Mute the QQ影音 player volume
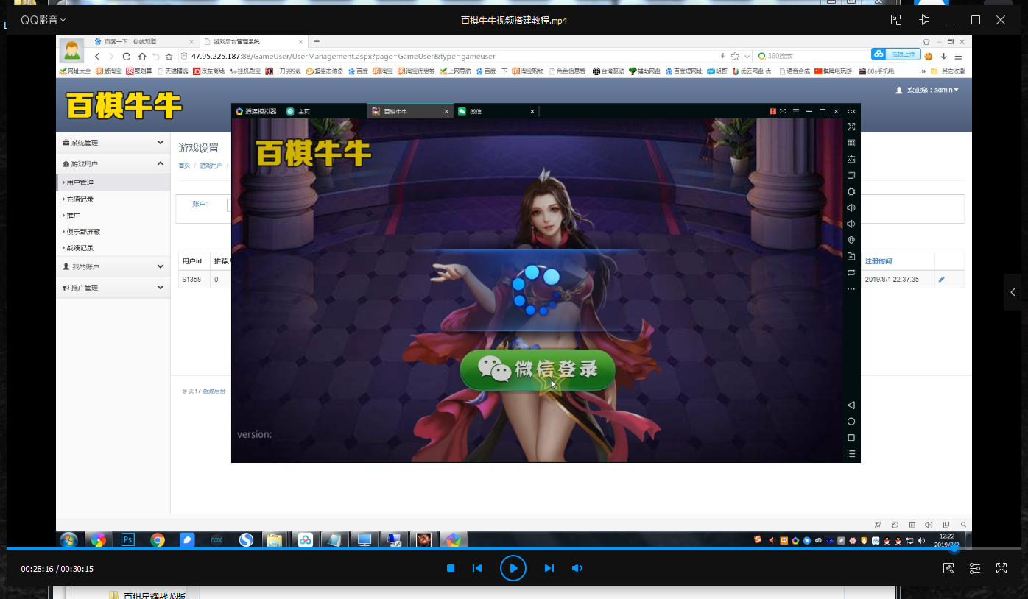 point(577,568)
